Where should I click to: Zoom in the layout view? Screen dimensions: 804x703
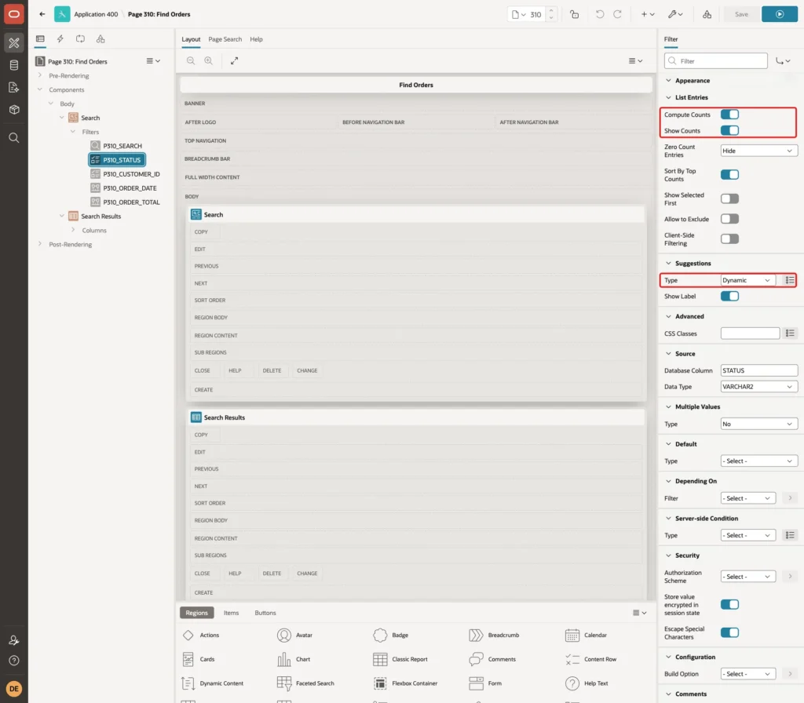(x=208, y=60)
